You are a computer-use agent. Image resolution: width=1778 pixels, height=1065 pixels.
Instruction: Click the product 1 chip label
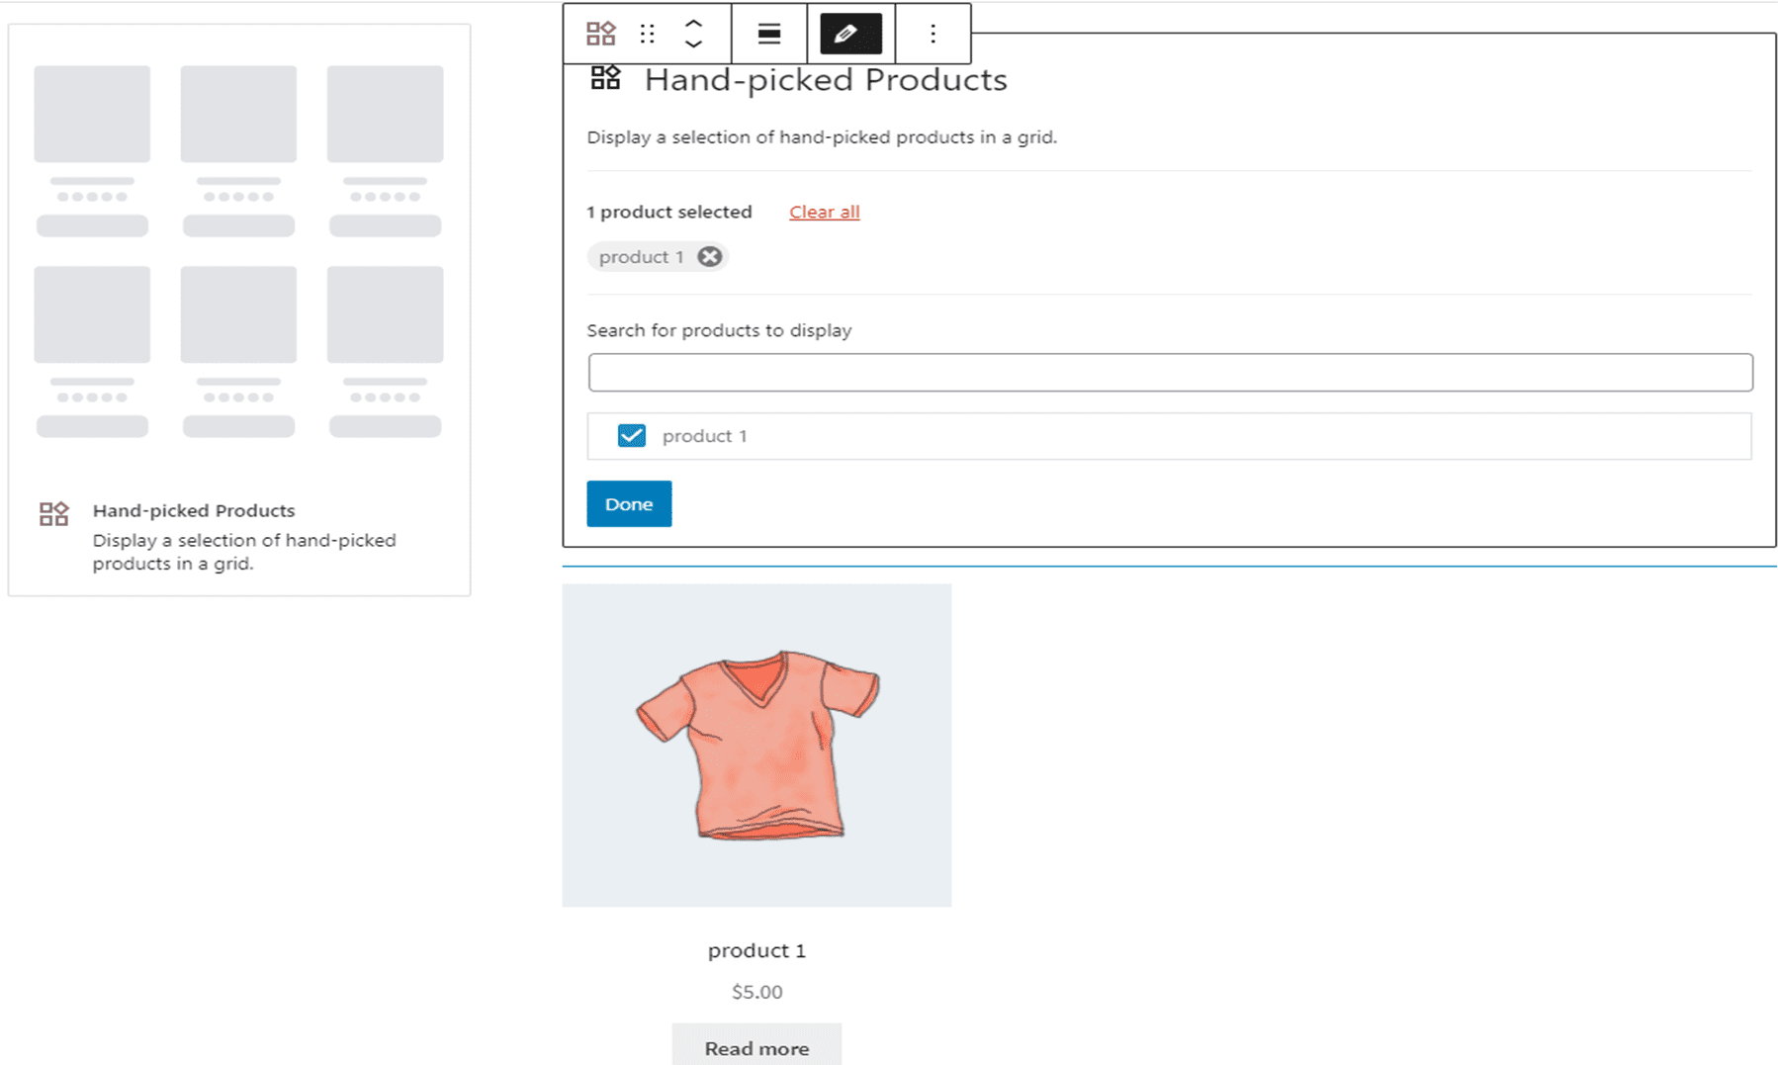641,257
